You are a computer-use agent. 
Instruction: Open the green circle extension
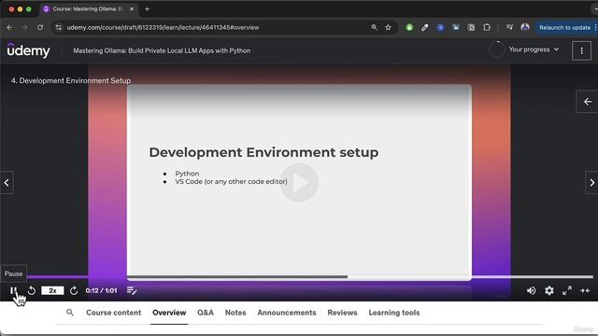click(409, 27)
